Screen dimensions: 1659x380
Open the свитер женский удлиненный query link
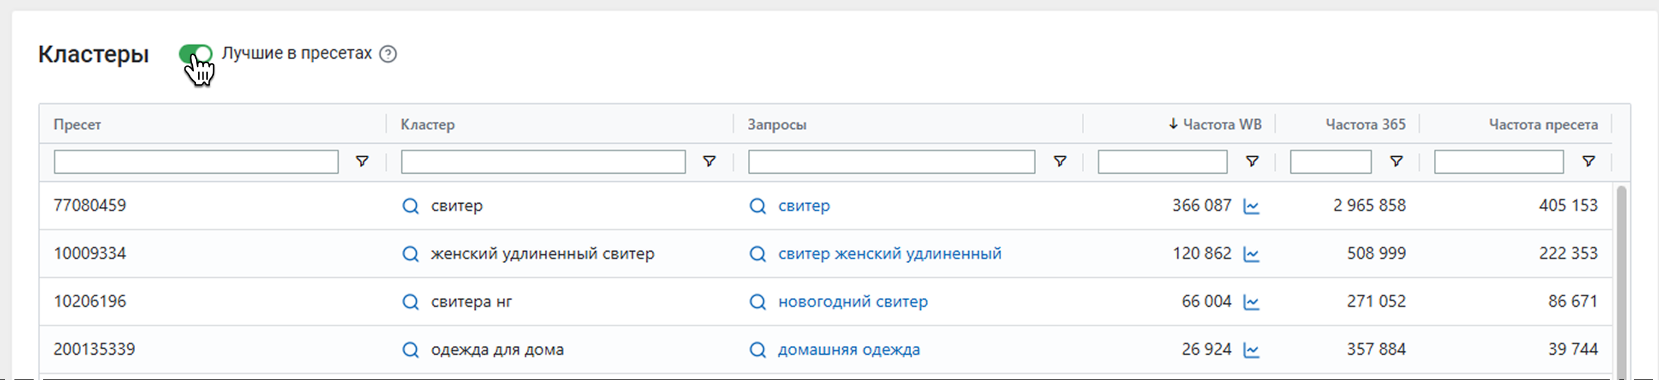pyautogui.click(x=889, y=254)
